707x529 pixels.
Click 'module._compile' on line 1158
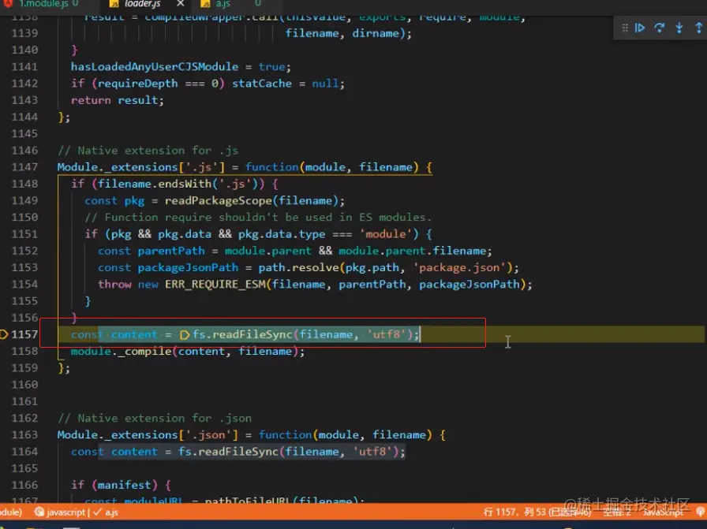[x=122, y=351]
